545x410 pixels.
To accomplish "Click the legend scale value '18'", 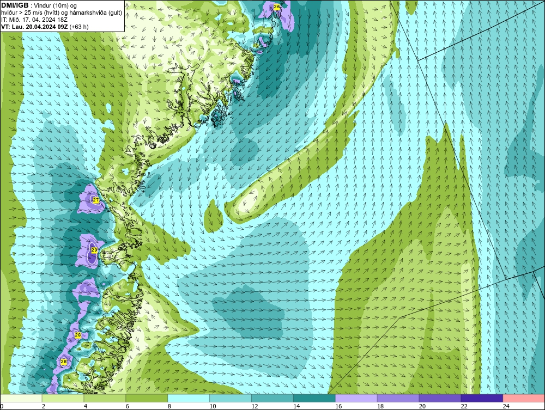I will pos(380,406).
